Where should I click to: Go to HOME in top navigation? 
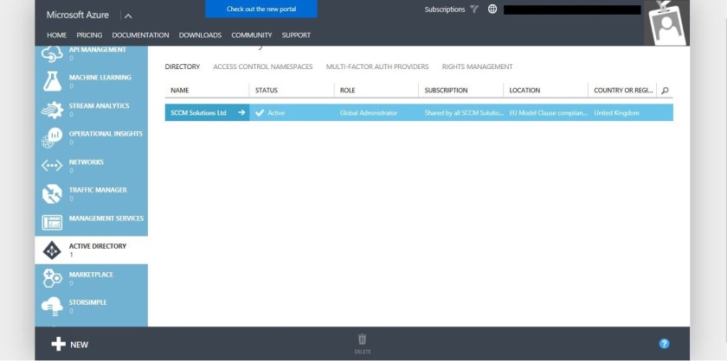56,35
